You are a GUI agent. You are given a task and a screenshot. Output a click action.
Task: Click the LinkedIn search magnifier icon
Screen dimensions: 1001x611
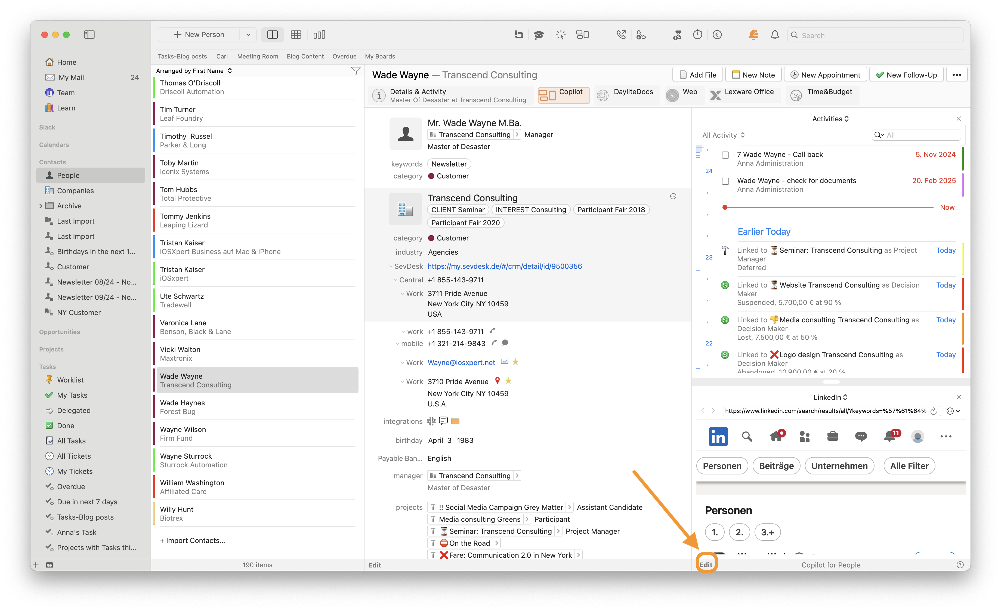tap(747, 436)
